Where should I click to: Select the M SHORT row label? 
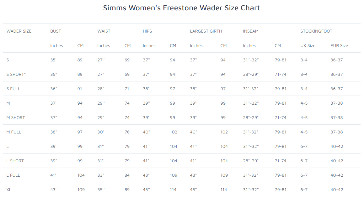pos(16,117)
